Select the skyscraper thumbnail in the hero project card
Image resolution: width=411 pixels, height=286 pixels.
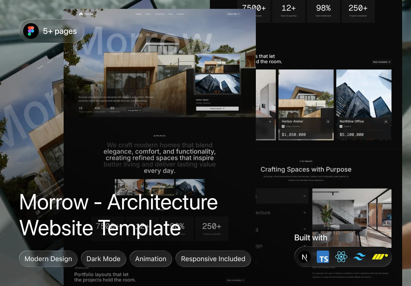coord(217,84)
